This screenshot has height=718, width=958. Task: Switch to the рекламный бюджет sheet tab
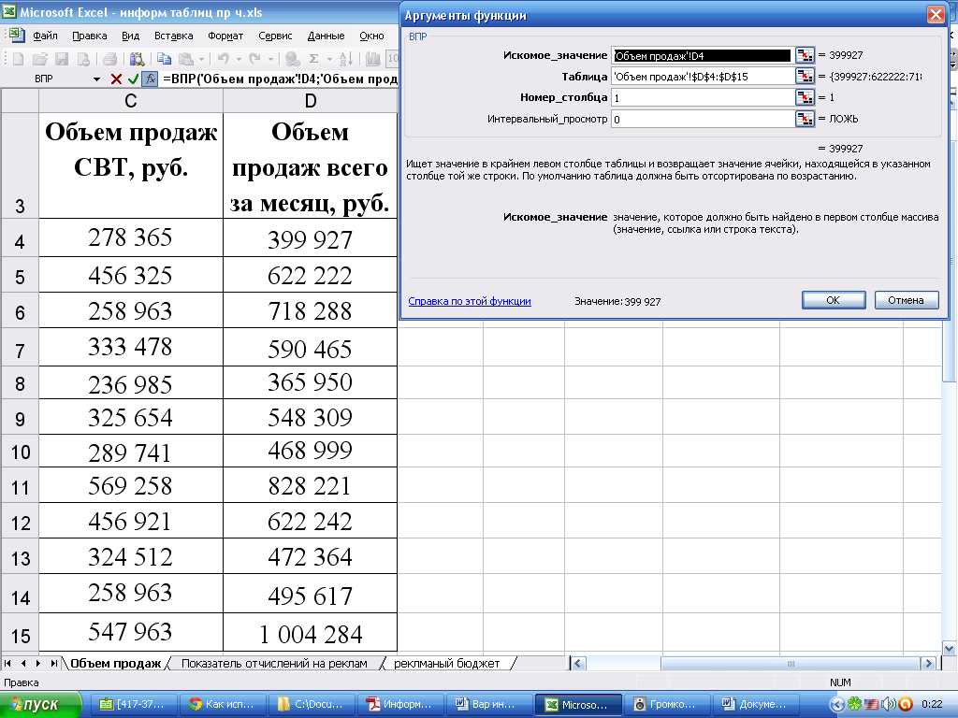(446, 663)
